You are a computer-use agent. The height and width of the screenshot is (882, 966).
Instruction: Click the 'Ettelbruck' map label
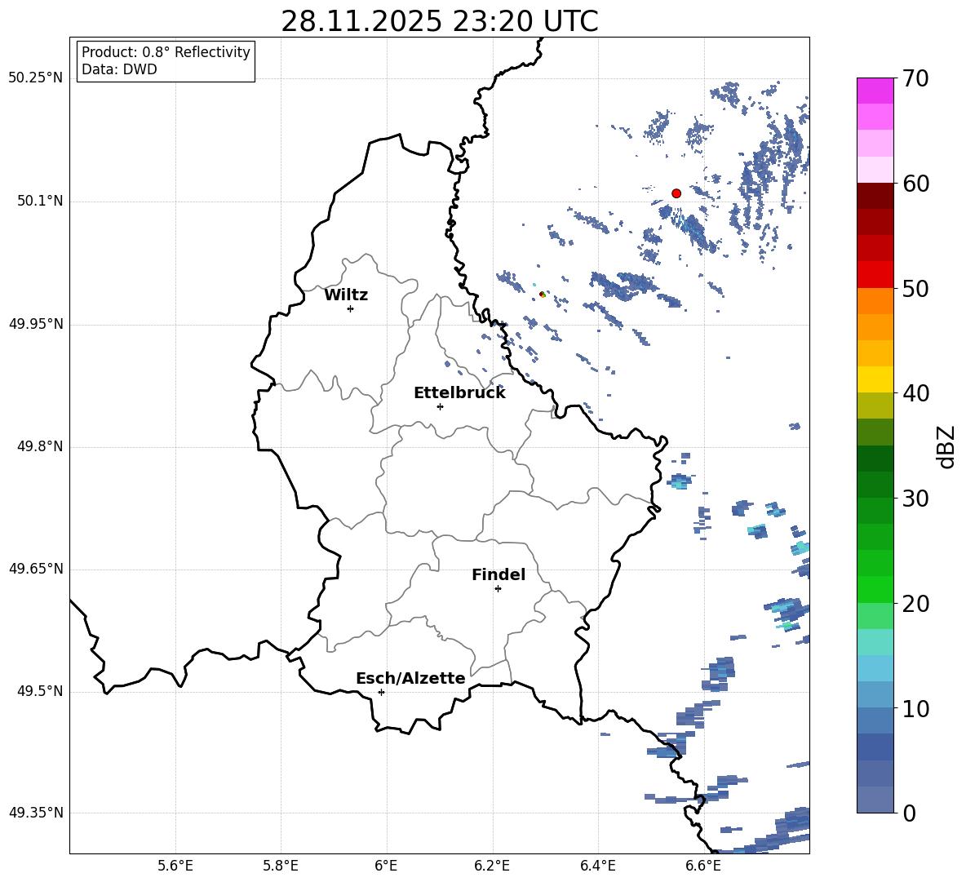click(459, 393)
